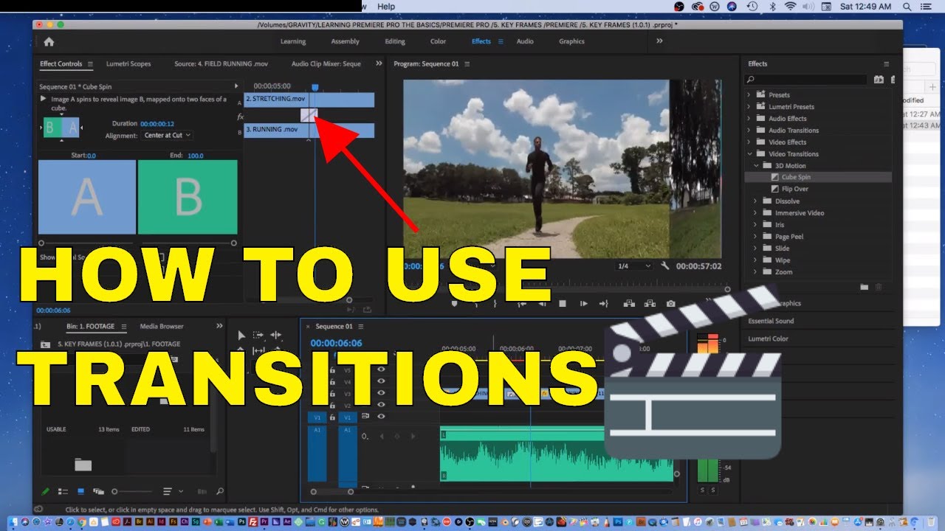
Task: Select the Flip Over transition
Action: pos(795,190)
